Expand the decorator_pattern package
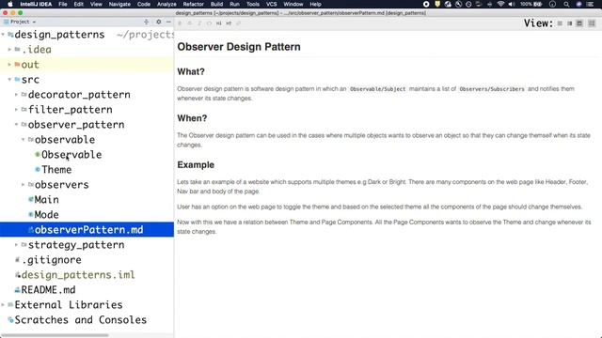Screen dimensions: 602x338 click(x=16, y=94)
